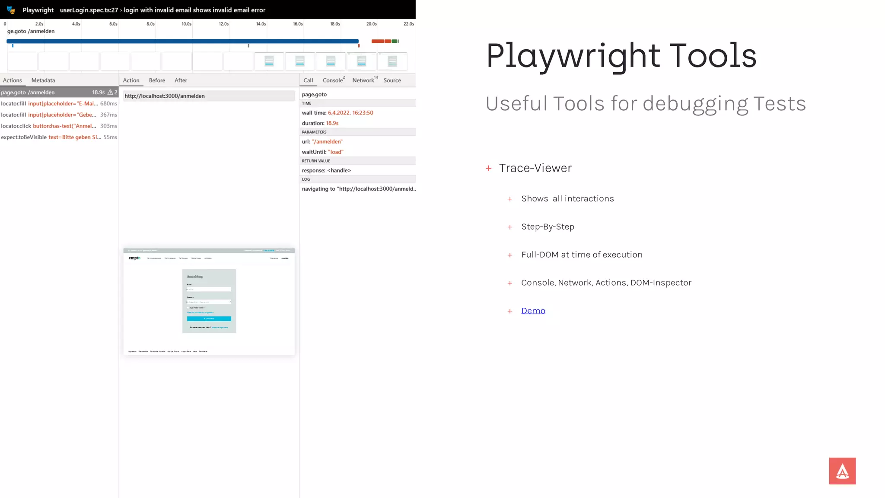Select the Before snapshot tab
This screenshot has width=885, height=498.
click(x=157, y=80)
